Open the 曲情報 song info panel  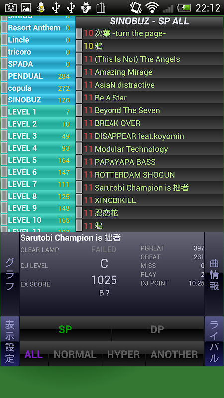(x=214, y=274)
